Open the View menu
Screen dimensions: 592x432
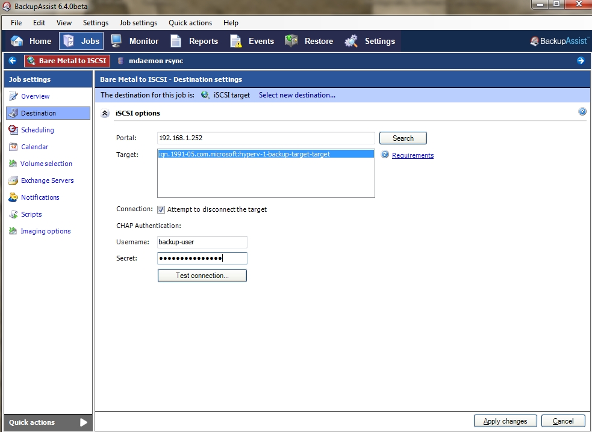64,23
